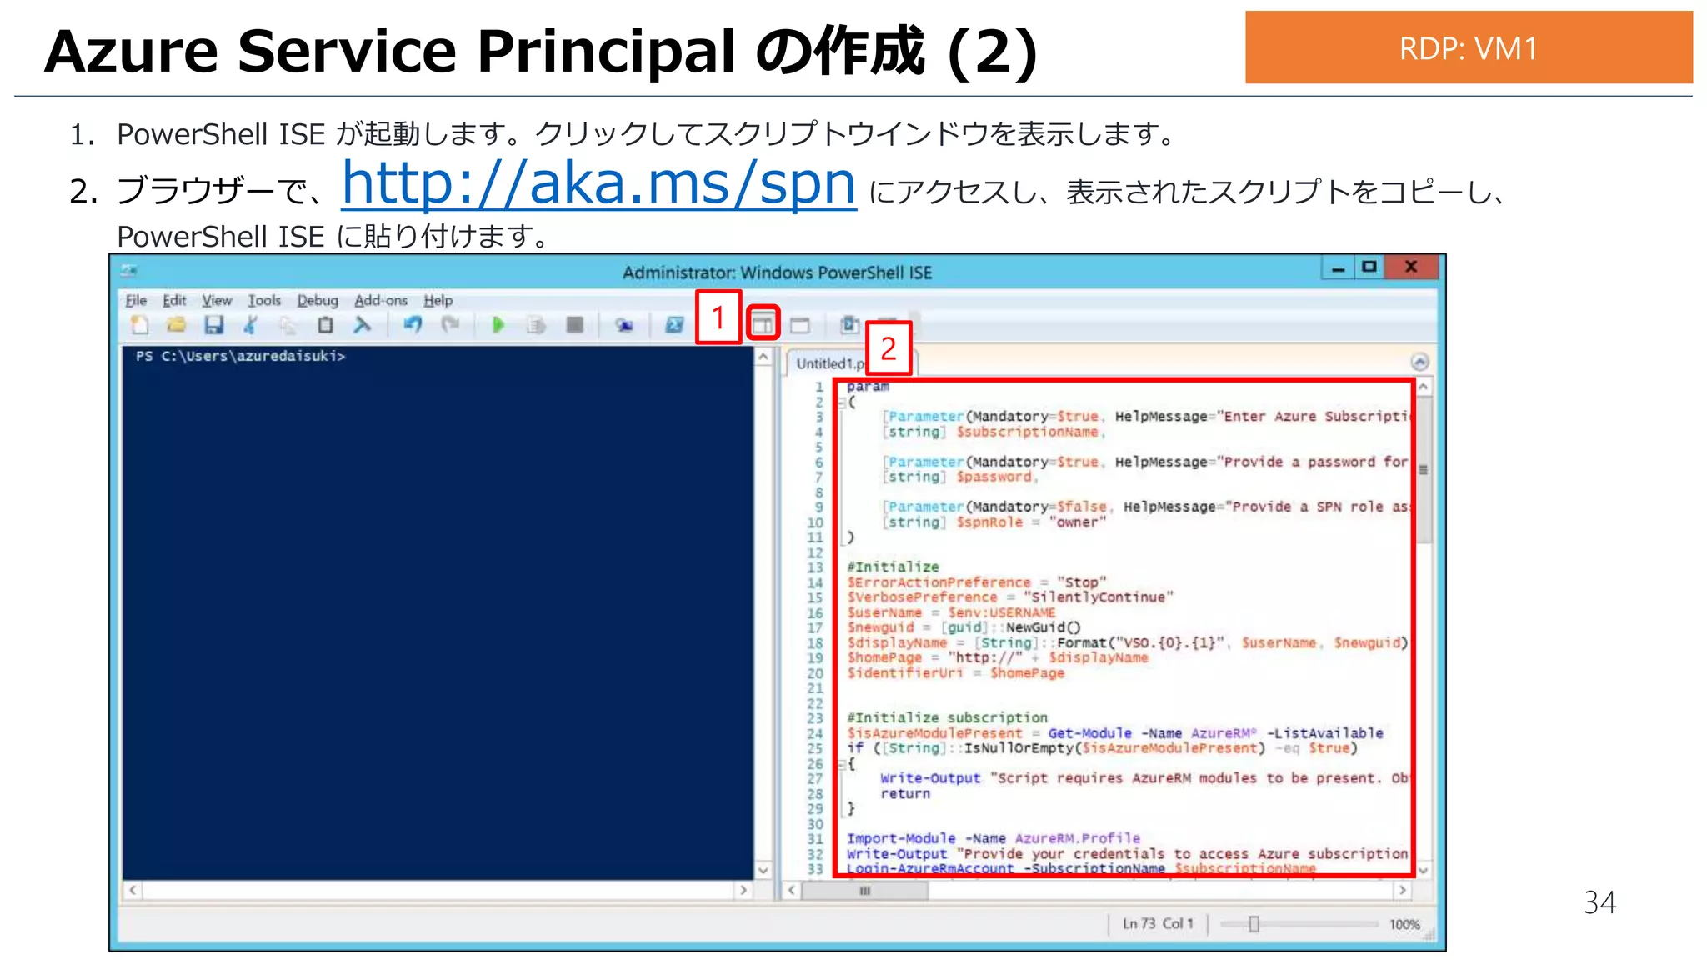Viewport: 1707px width, 960px height.
Task: Click the 'return' statement on line 28
Action: 904,793
